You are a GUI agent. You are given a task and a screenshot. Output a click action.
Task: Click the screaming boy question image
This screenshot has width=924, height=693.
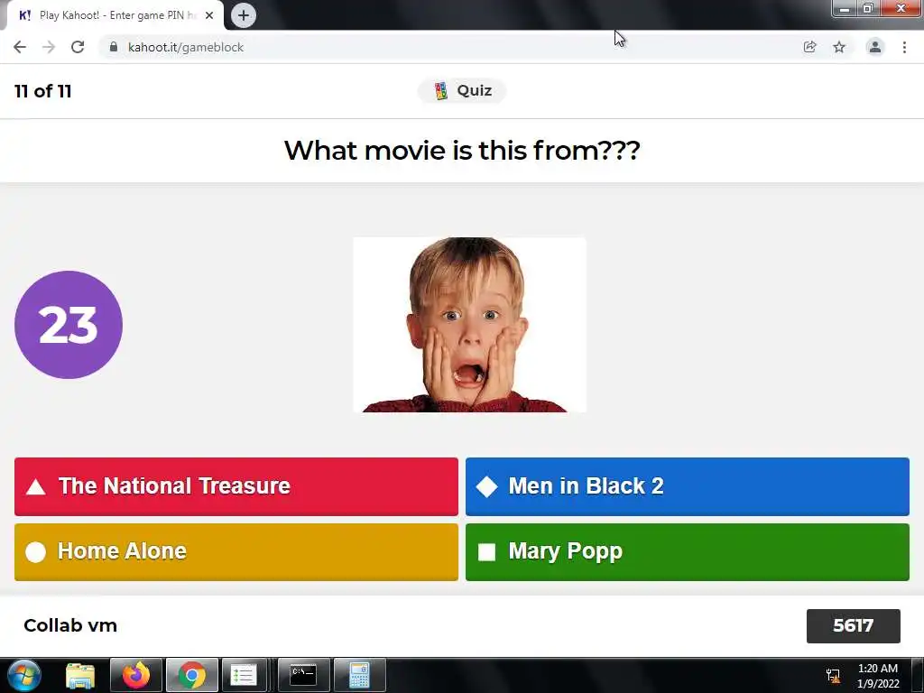pos(469,325)
